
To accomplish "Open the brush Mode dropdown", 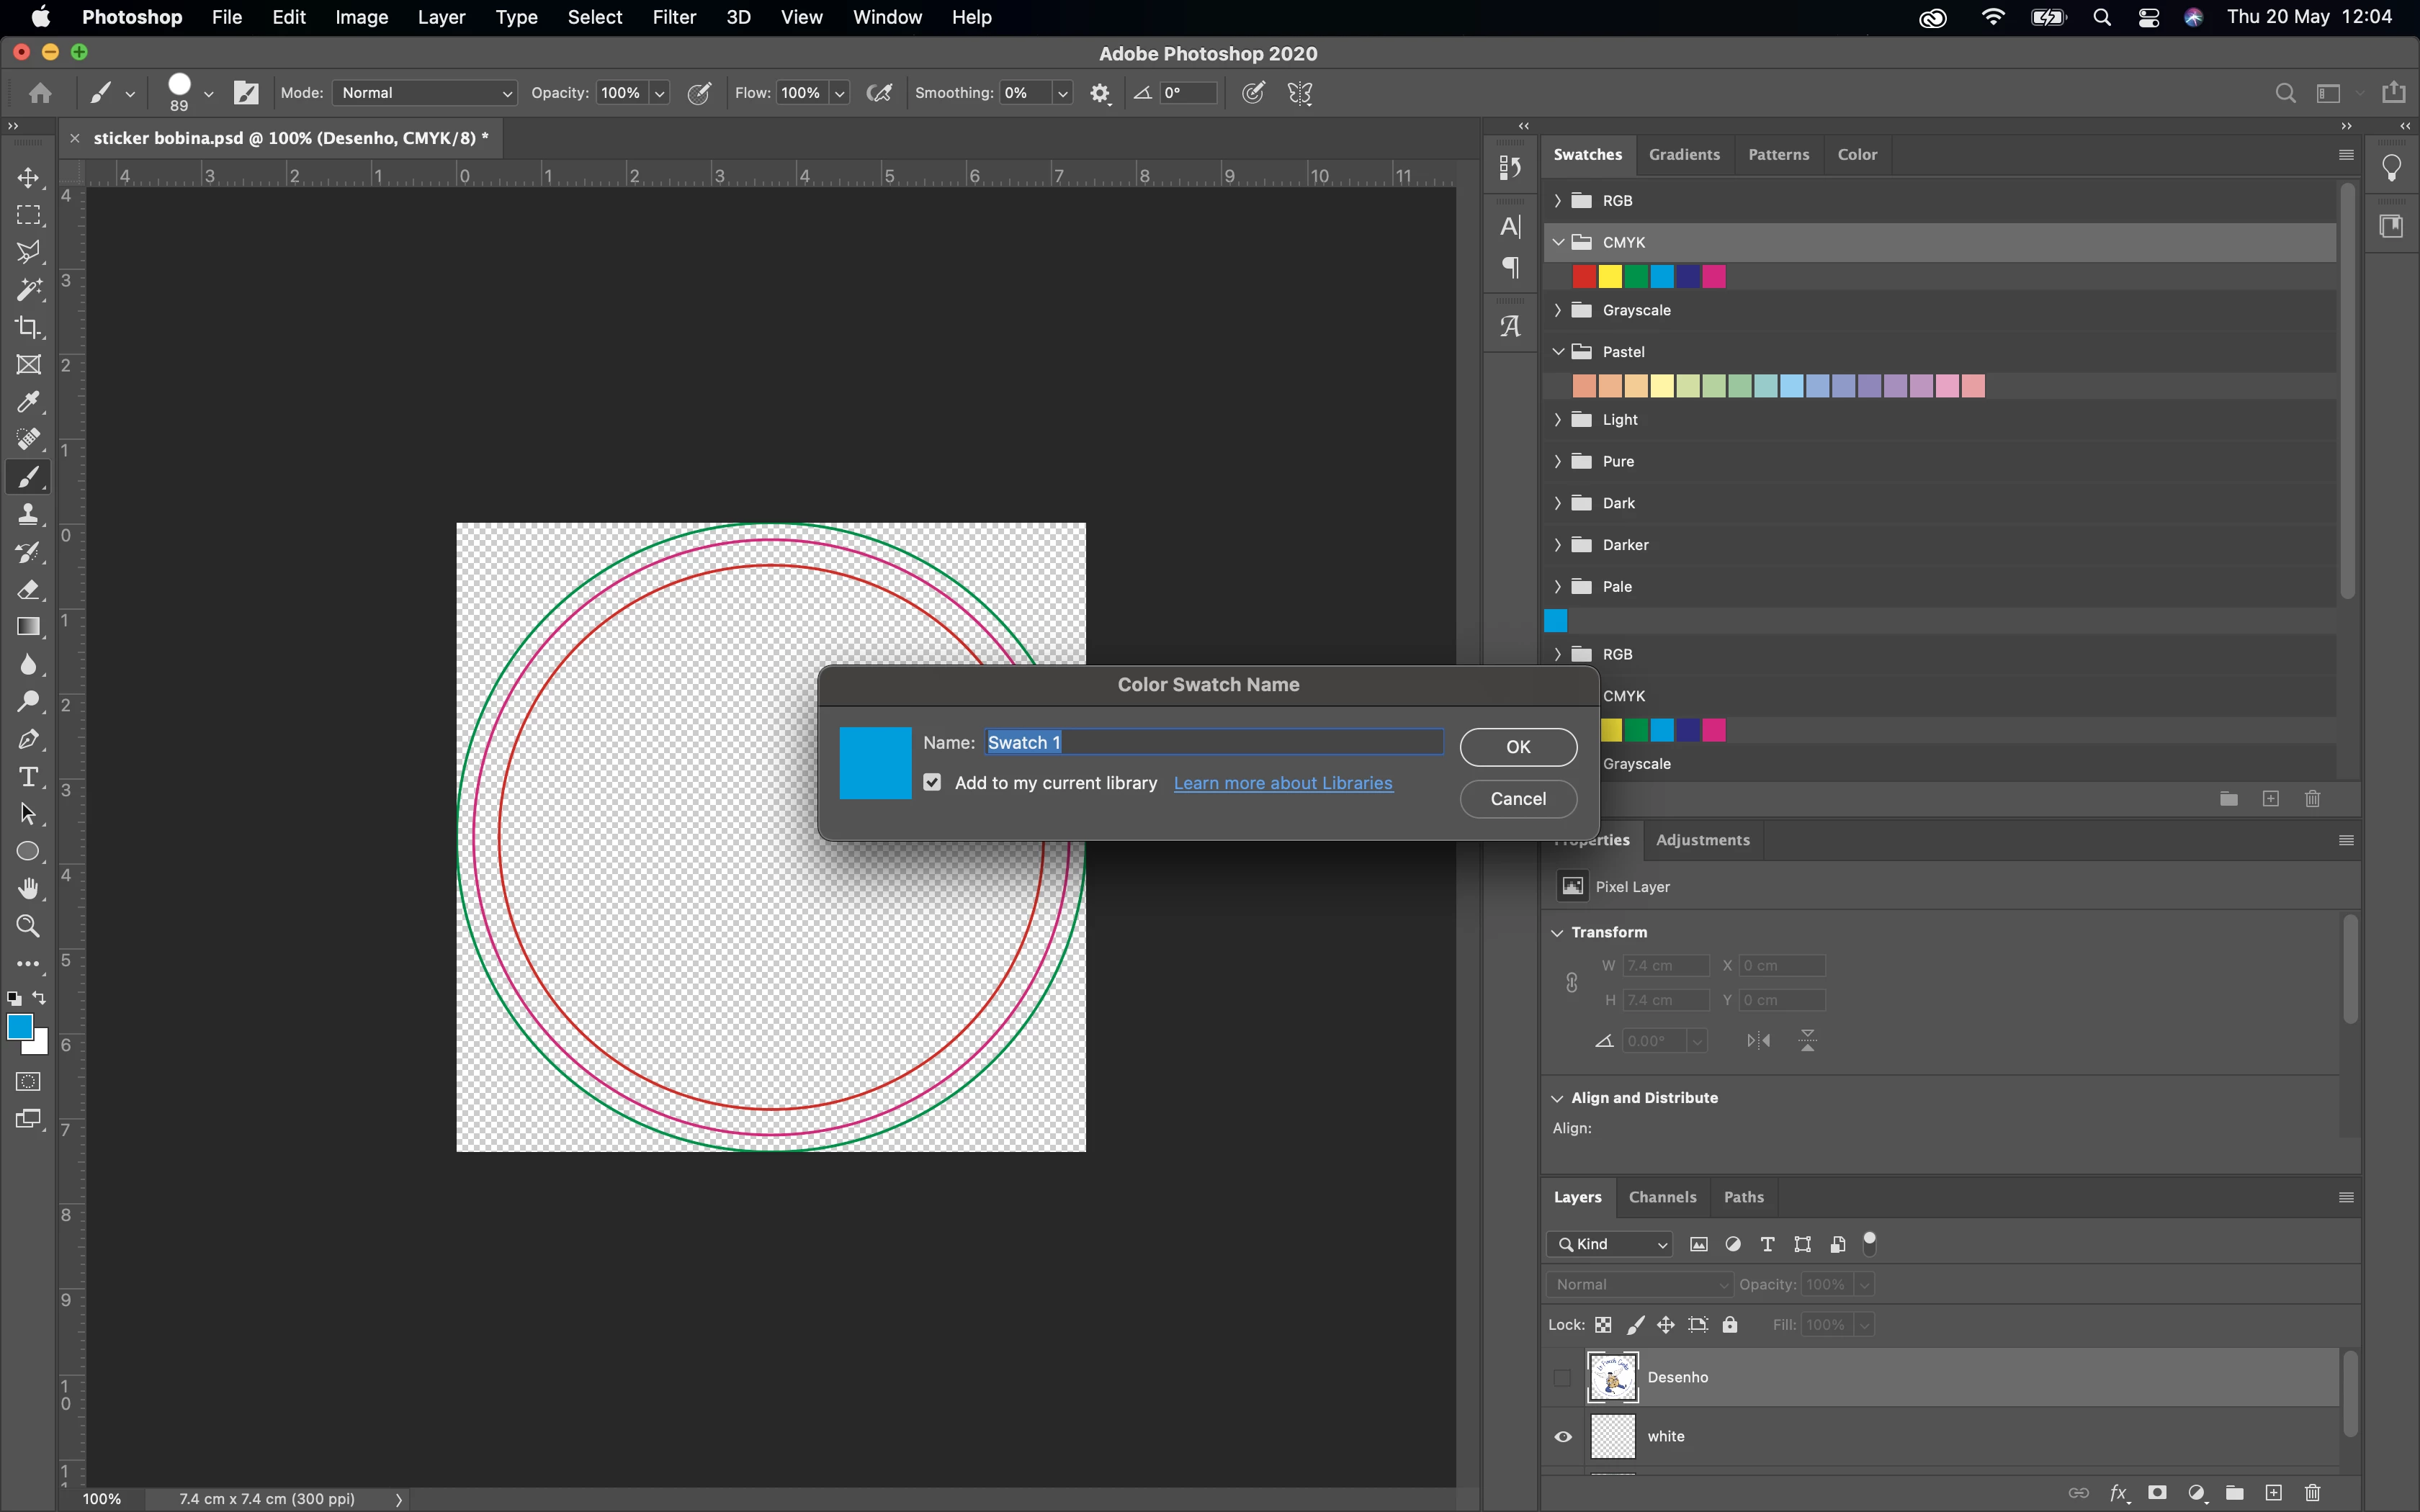I will coord(425,93).
